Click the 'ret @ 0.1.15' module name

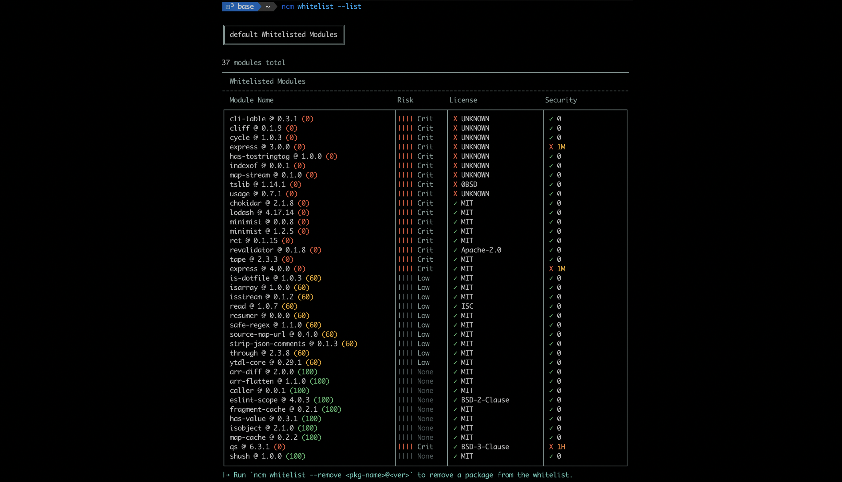click(x=254, y=240)
